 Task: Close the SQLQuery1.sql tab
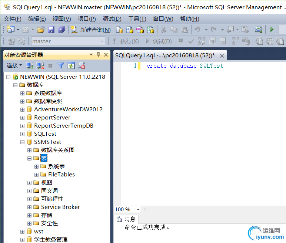click(x=222, y=56)
